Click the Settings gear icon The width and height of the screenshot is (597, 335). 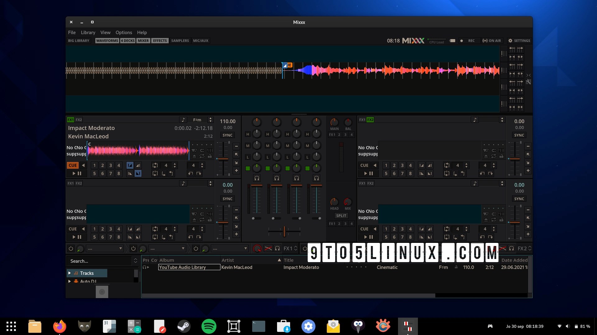[x=510, y=41]
